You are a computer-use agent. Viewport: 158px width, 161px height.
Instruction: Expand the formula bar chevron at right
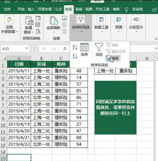tap(156, 48)
